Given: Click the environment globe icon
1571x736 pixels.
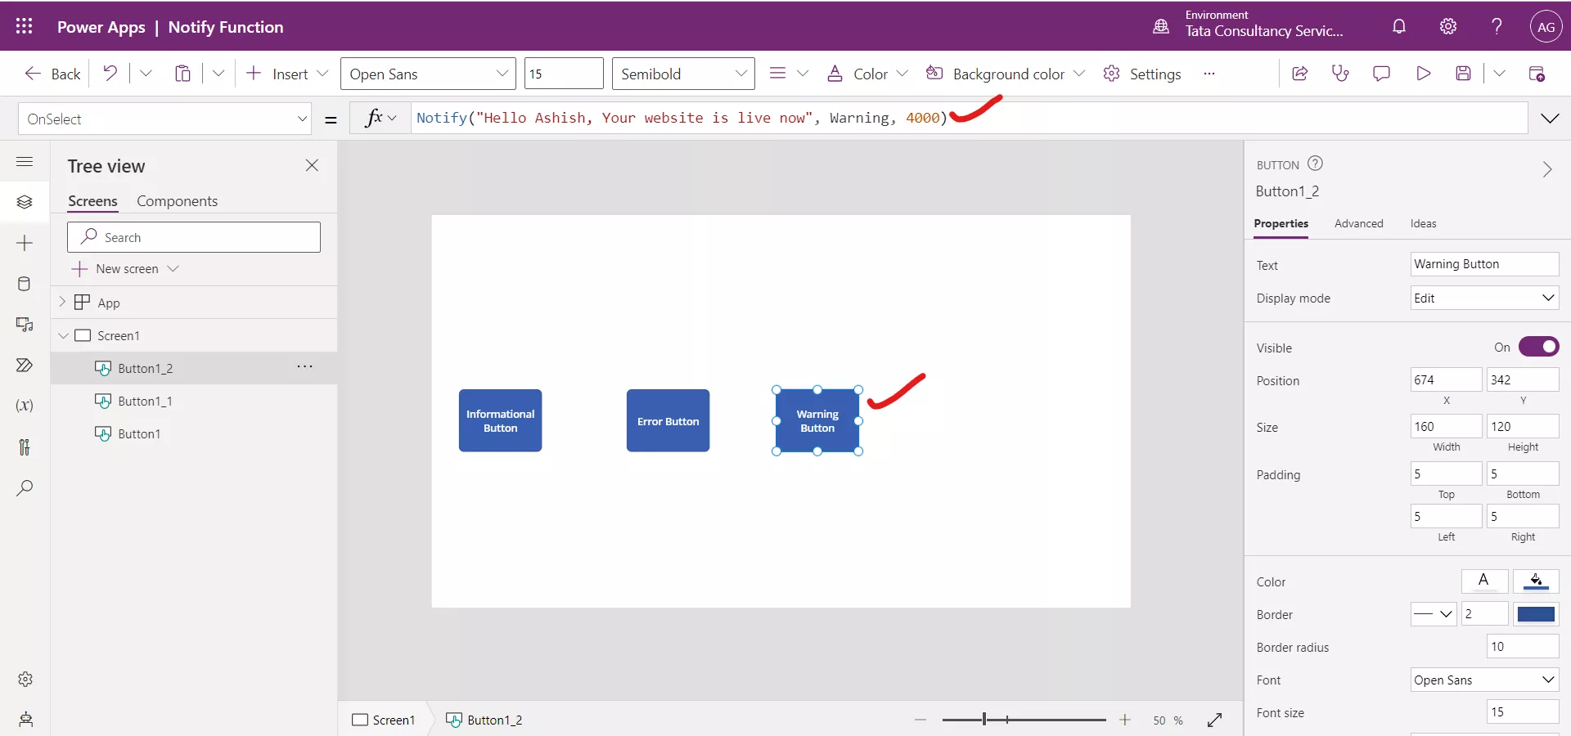Looking at the screenshot, I should [1161, 26].
